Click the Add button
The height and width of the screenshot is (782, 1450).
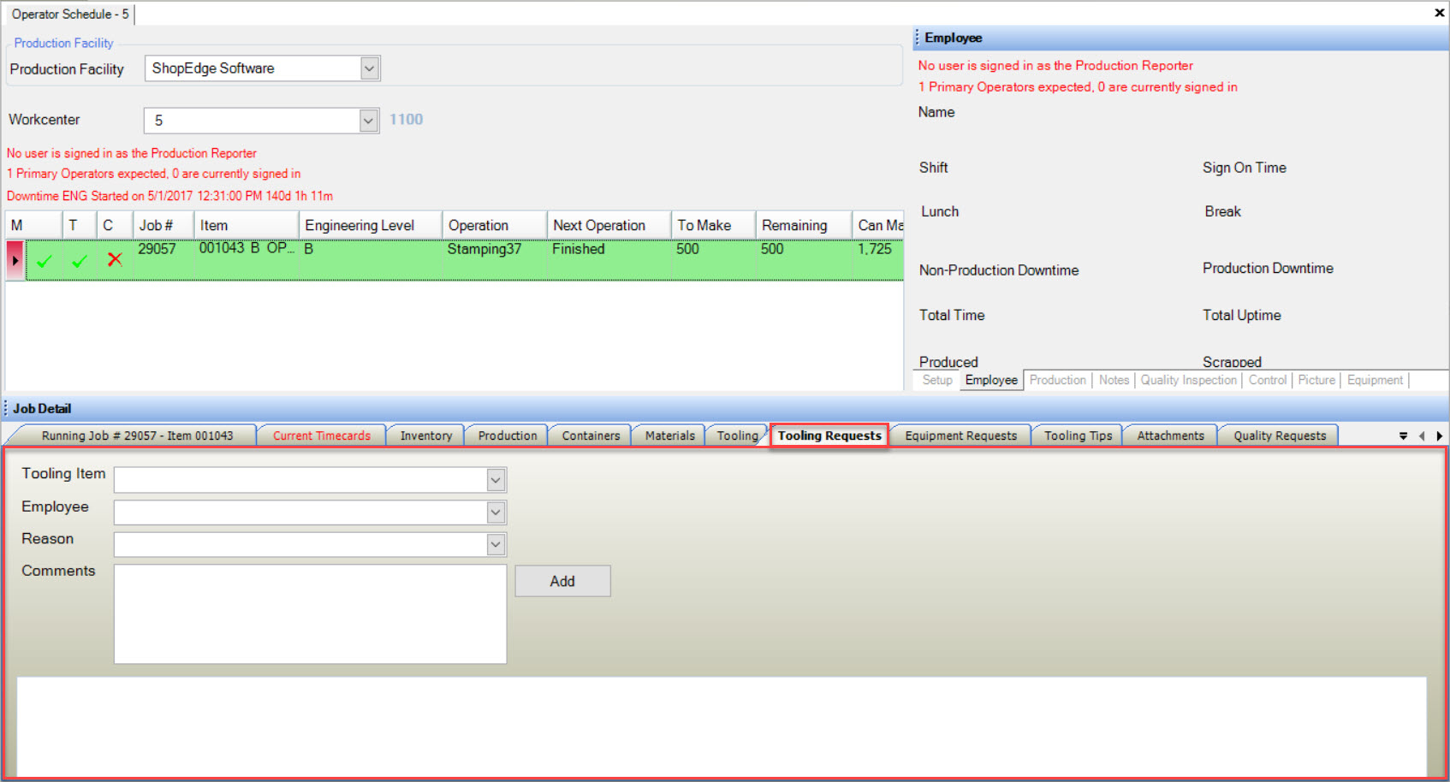click(562, 581)
